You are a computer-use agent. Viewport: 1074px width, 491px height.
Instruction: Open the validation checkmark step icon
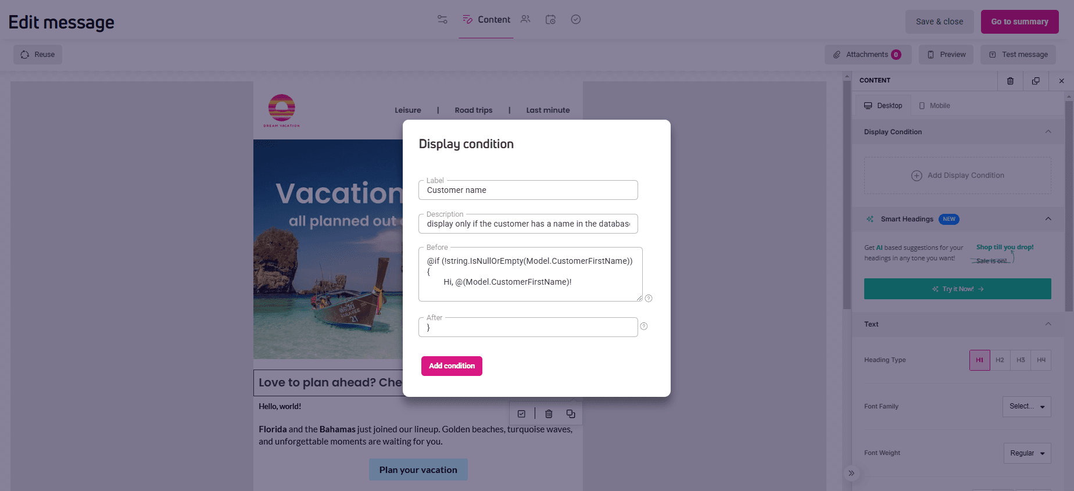coord(576,19)
